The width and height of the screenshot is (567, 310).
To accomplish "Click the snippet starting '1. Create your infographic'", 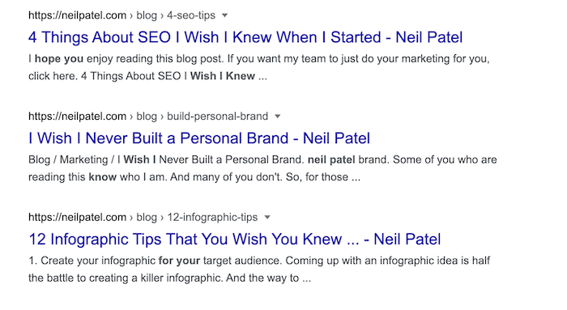I will [x=259, y=270].
